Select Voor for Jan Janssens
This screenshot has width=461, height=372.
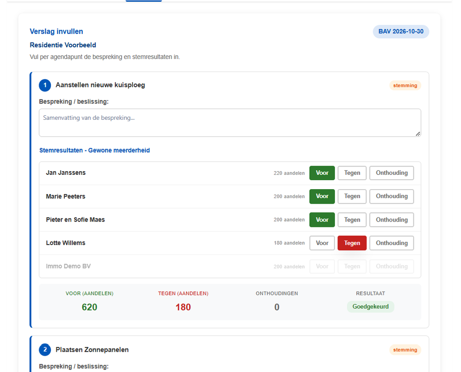322,173
